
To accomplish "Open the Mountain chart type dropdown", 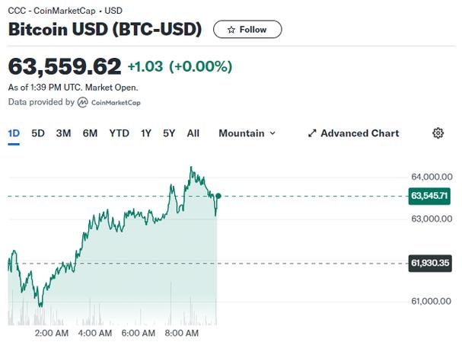I will click(247, 133).
